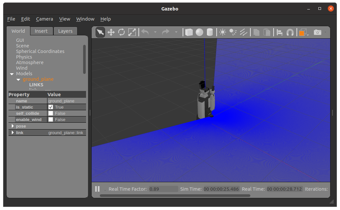Pause the simulation
The height and width of the screenshot is (210, 340).
tap(97, 189)
